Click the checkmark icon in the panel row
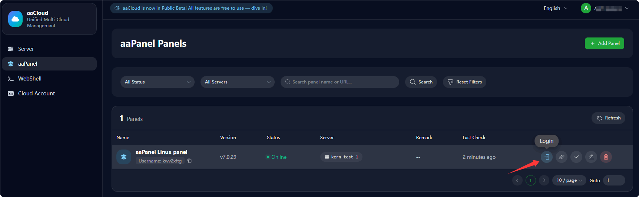This screenshot has width=639, height=197. click(576, 157)
